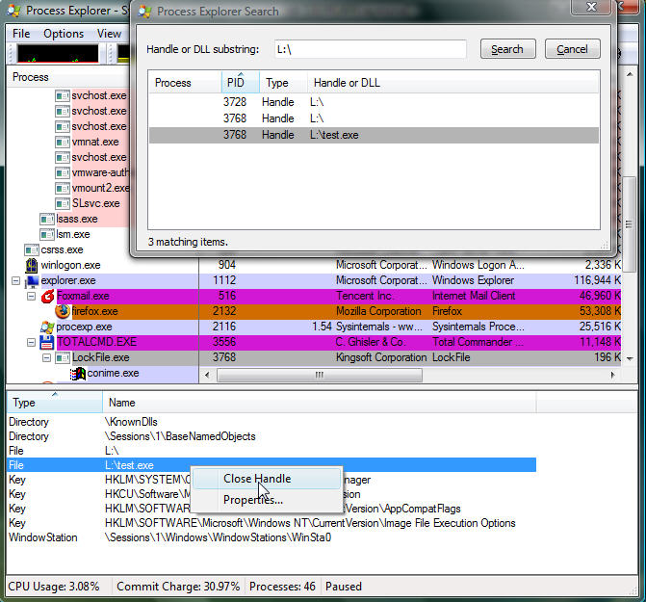
Task: Sort search results by the Type column
Action: point(283,83)
